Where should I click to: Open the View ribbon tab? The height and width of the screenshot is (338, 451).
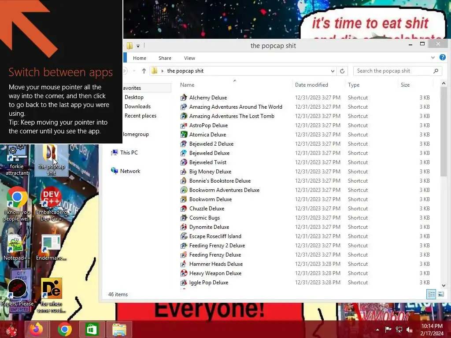tap(189, 58)
